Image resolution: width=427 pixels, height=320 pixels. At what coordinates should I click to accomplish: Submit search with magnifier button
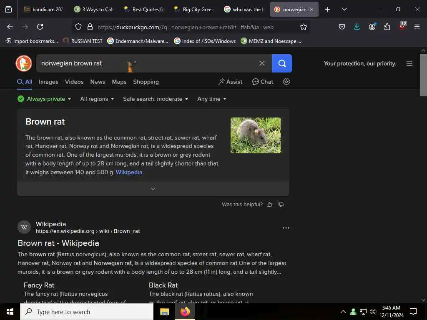(x=282, y=63)
